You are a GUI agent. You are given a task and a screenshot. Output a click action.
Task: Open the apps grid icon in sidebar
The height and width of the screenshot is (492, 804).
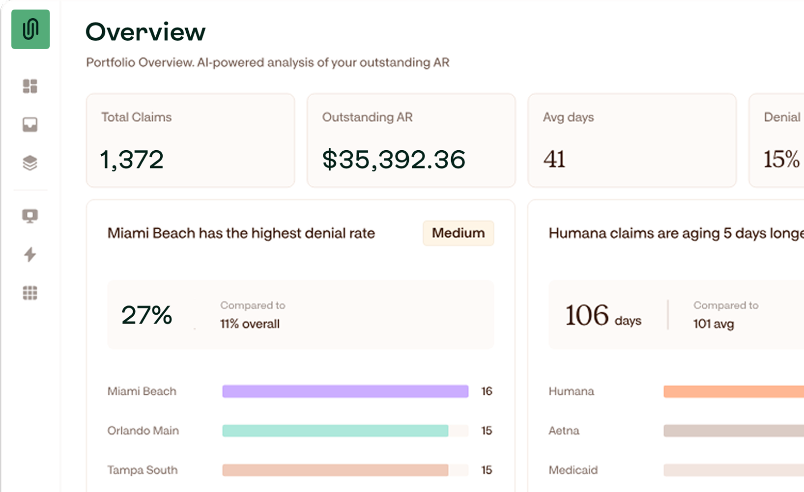click(x=30, y=293)
